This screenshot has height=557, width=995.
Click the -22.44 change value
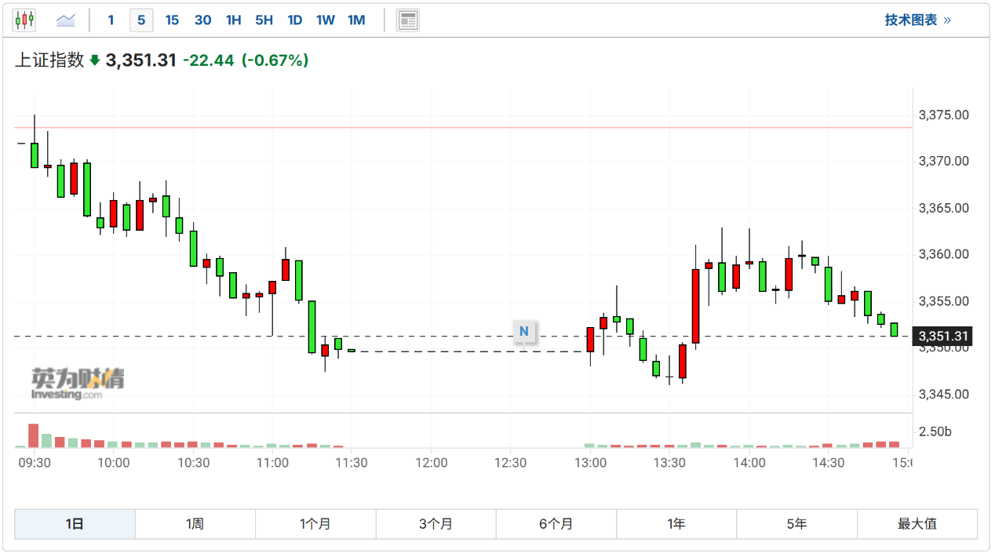[208, 60]
